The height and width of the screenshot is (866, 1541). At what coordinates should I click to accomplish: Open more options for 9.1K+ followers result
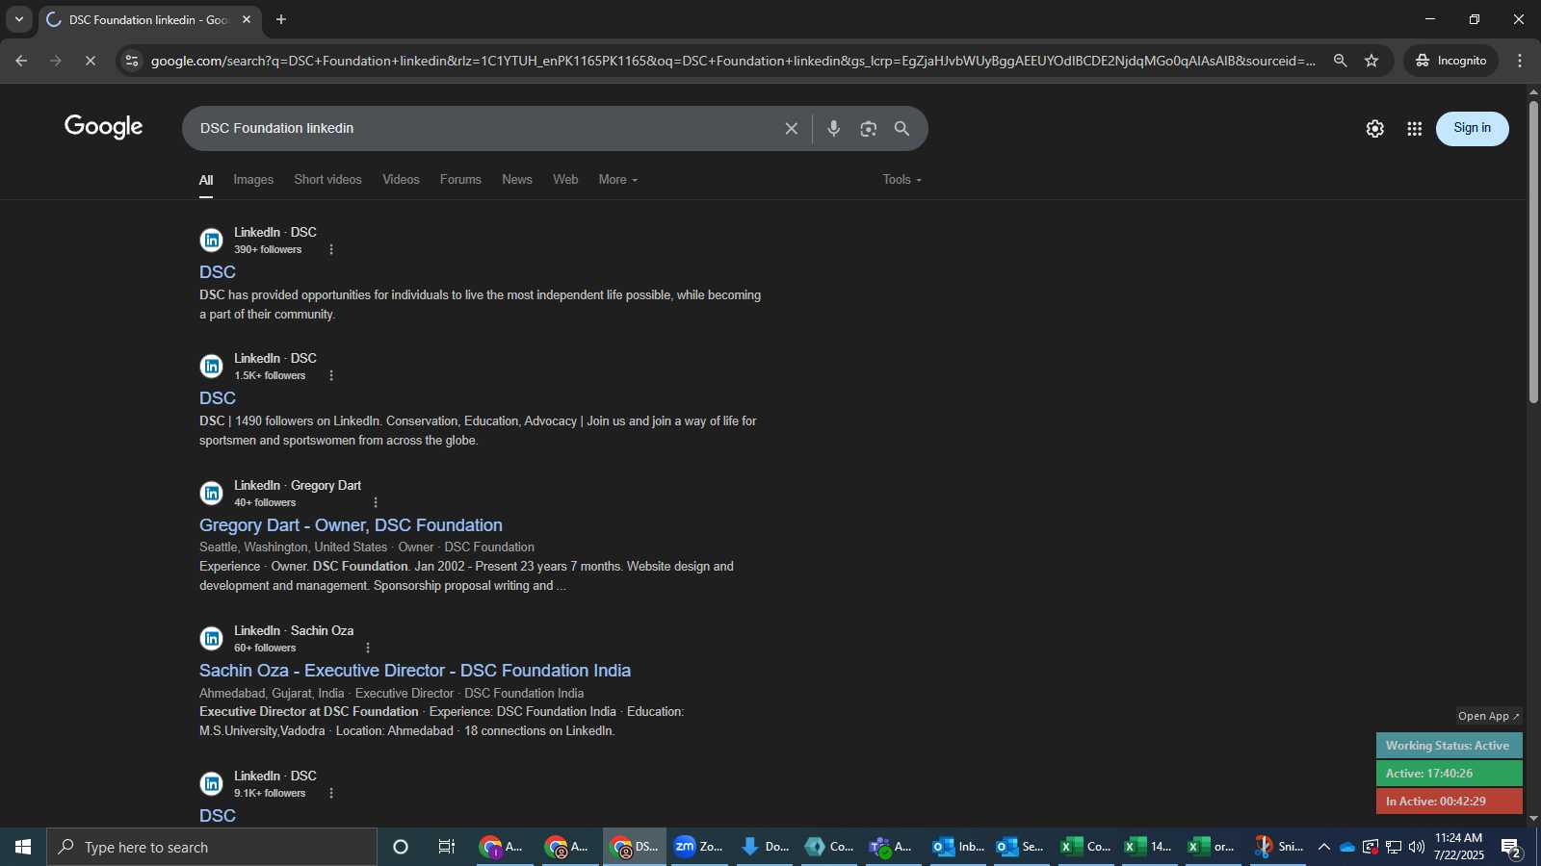[x=331, y=794]
